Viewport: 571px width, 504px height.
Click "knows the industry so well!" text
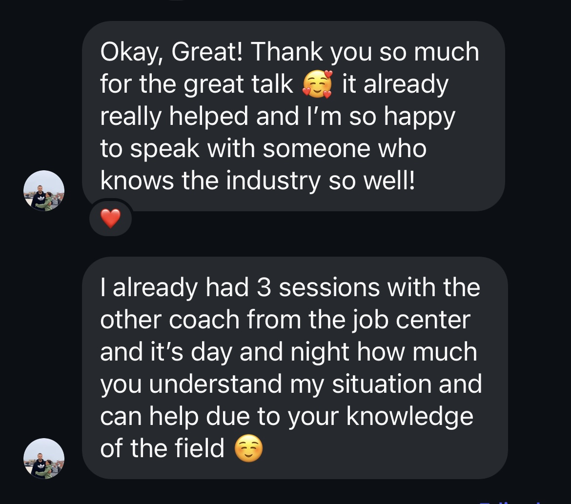coord(257,181)
